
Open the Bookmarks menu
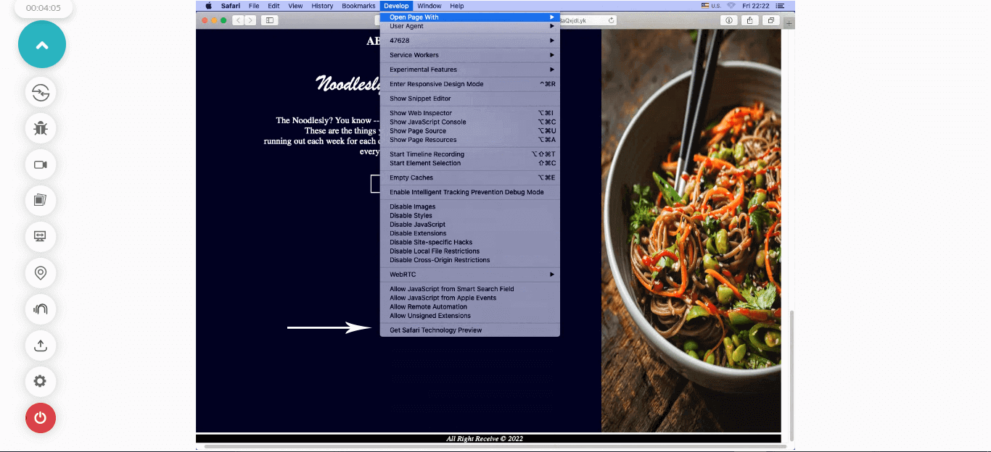358,6
